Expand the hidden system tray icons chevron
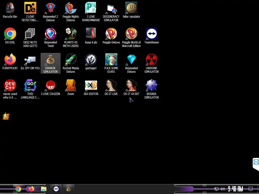Viewport: 259px width, 194px height. click(210, 189)
